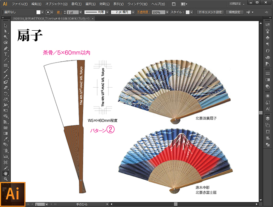Expand the brush definition dropdown
Image resolution: width=273 pixels, height=207 pixels.
point(133,12)
